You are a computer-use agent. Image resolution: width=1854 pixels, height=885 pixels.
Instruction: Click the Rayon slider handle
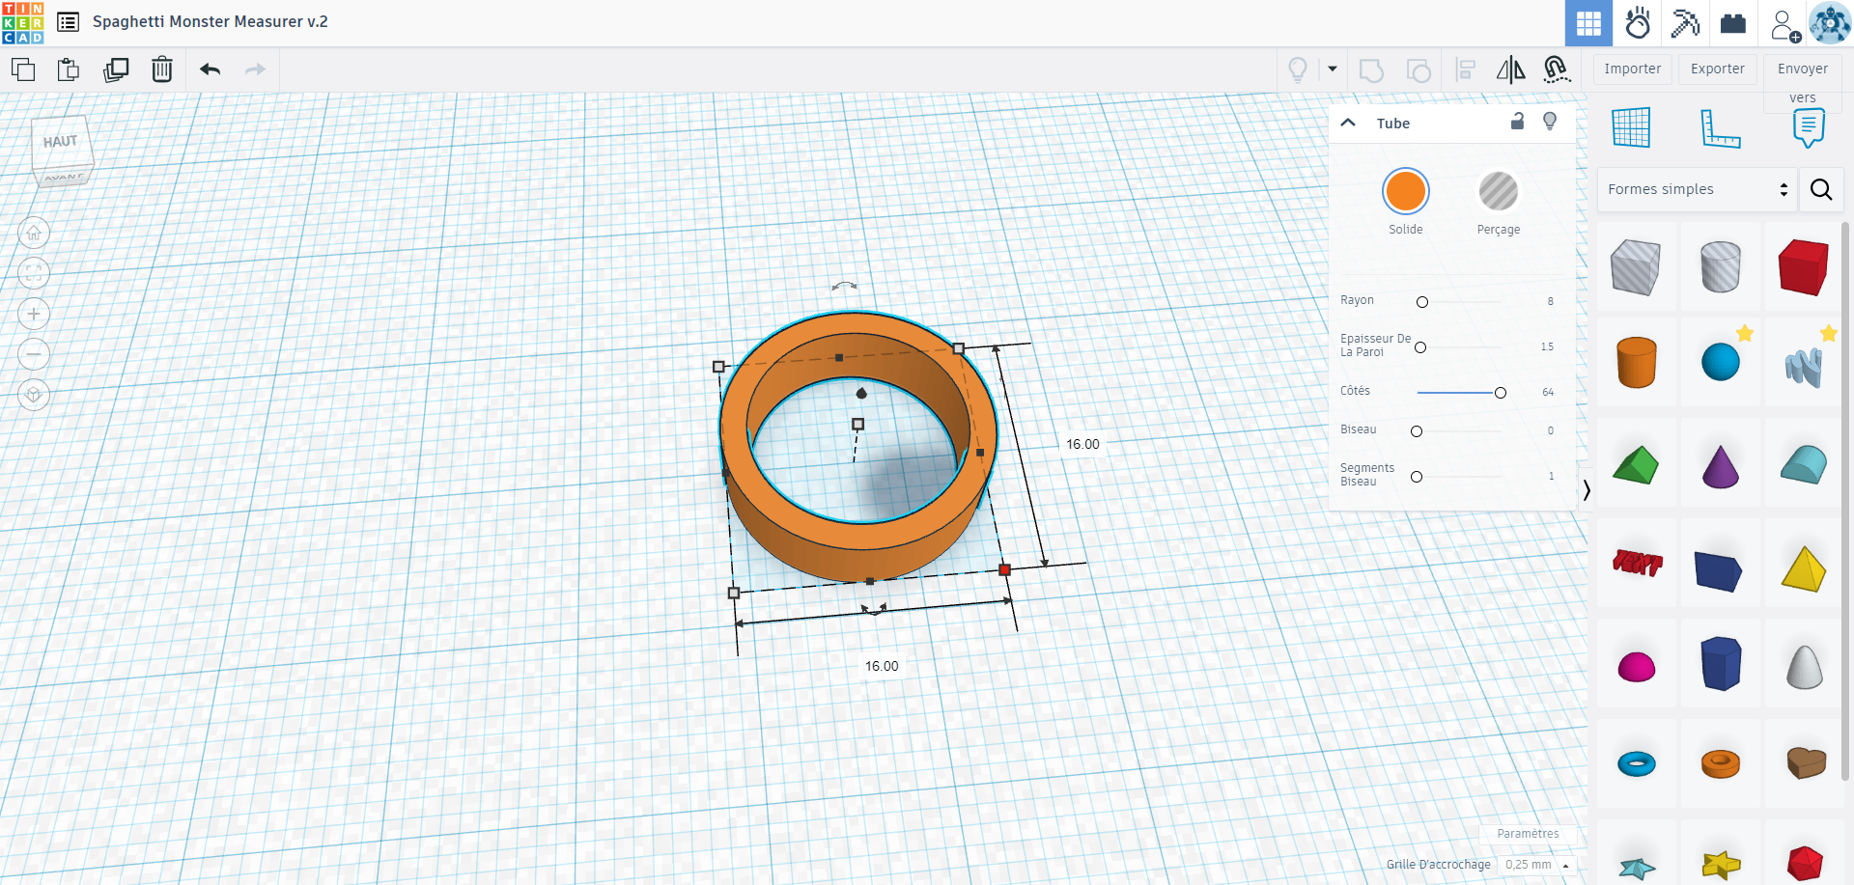[x=1422, y=302]
